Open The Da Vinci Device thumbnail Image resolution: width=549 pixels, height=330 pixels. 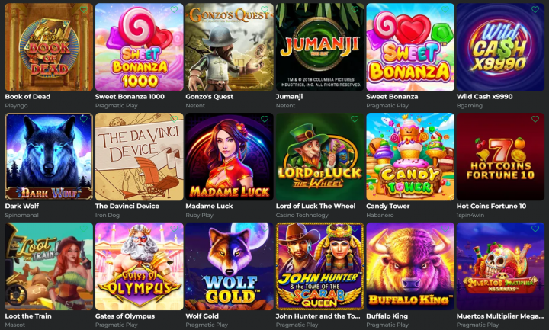click(140, 157)
